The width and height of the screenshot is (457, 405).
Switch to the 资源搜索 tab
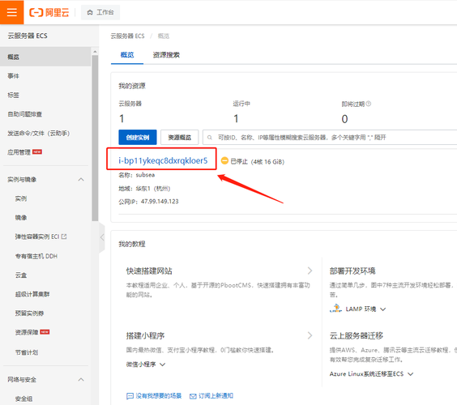[x=166, y=55]
